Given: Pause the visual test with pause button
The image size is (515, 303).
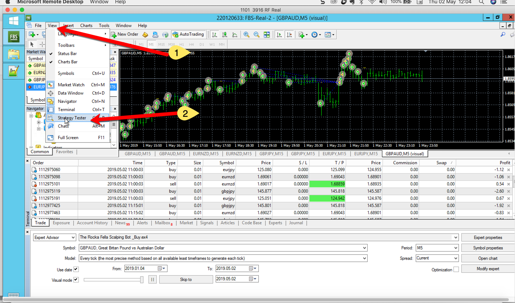Looking at the screenshot, I should [x=152, y=280].
